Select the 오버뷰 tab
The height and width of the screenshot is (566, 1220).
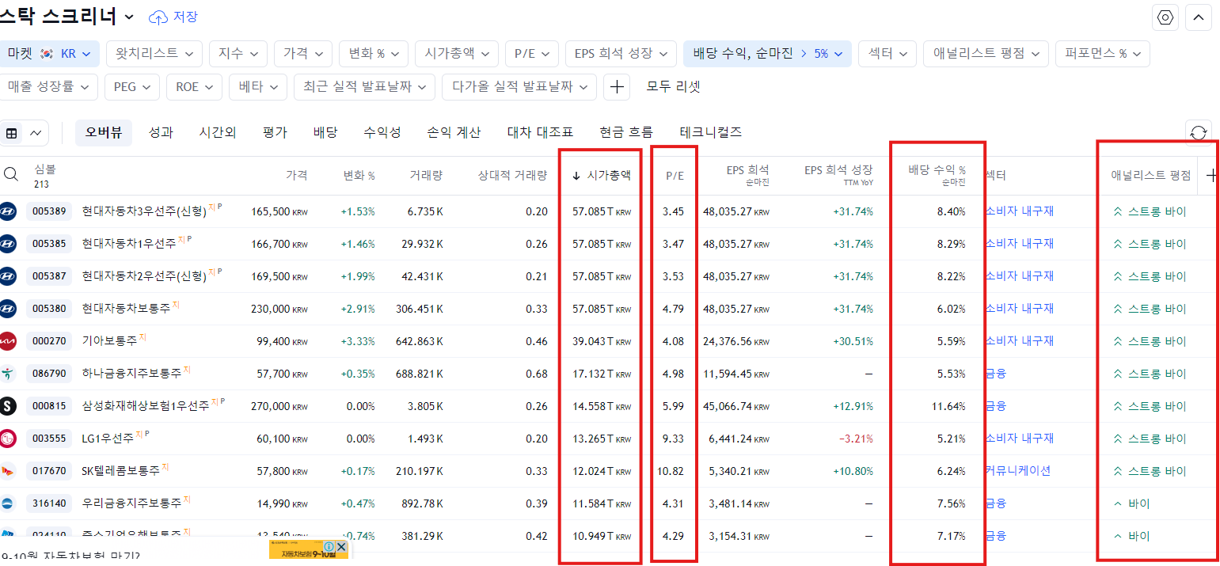pyautogui.click(x=104, y=133)
